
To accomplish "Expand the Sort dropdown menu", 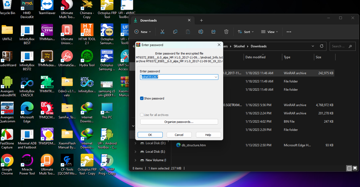I will [x=246, y=32].
